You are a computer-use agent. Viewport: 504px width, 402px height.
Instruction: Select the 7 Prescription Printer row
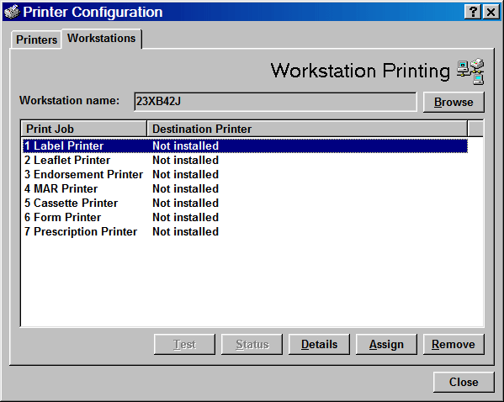click(x=245, y=231)
